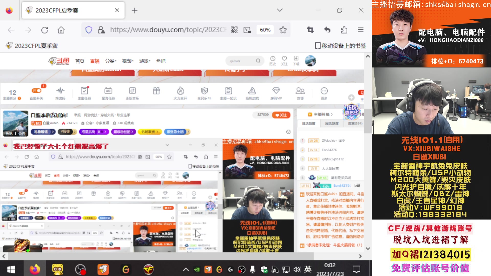
Task: Open 移动设备上的书签 bookmarks folder
Action: 341,46
